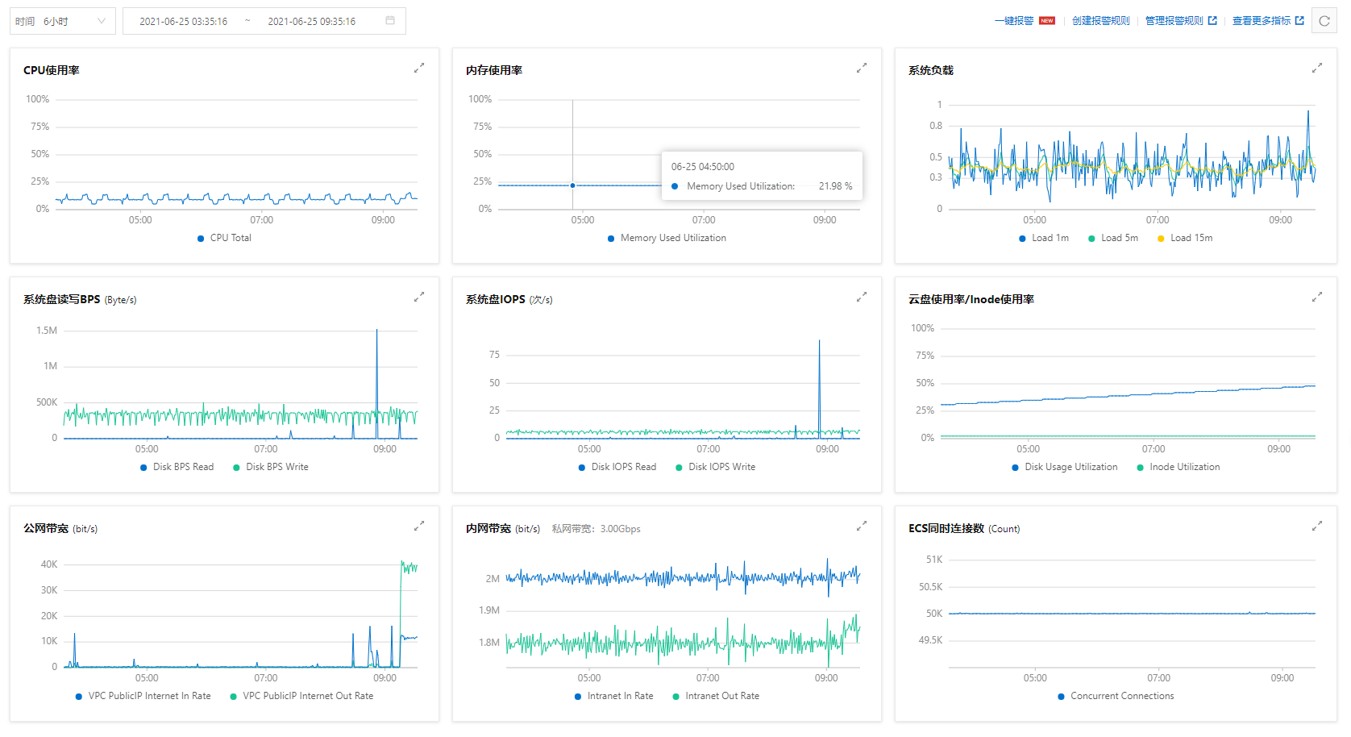Toggle the CPU Total legend series
The height and width of the screenshot is (737, 1351).
point(224,238)
